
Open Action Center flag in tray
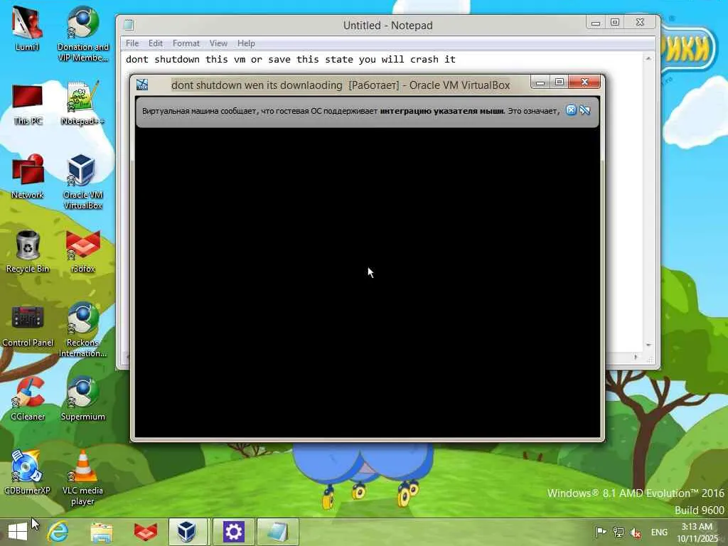601,532
